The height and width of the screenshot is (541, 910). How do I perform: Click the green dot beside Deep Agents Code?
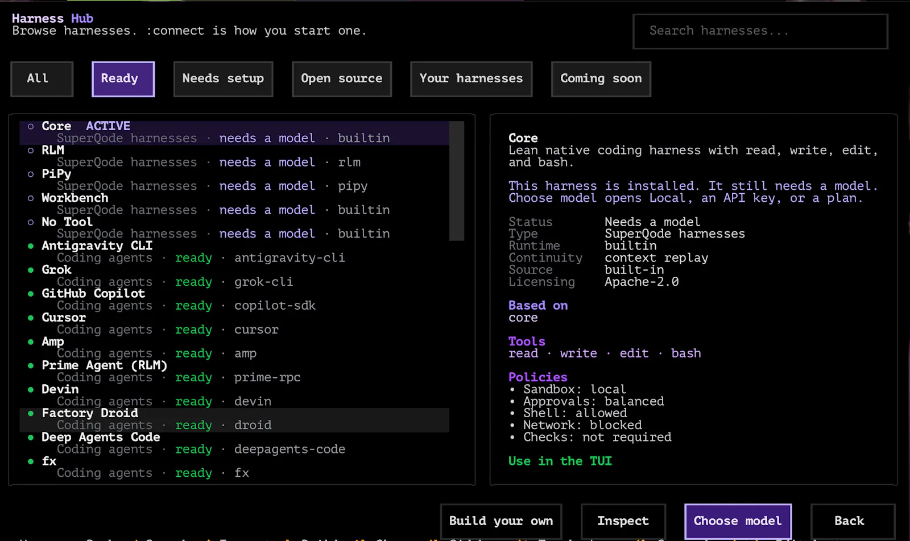click(x=31, y=438)
